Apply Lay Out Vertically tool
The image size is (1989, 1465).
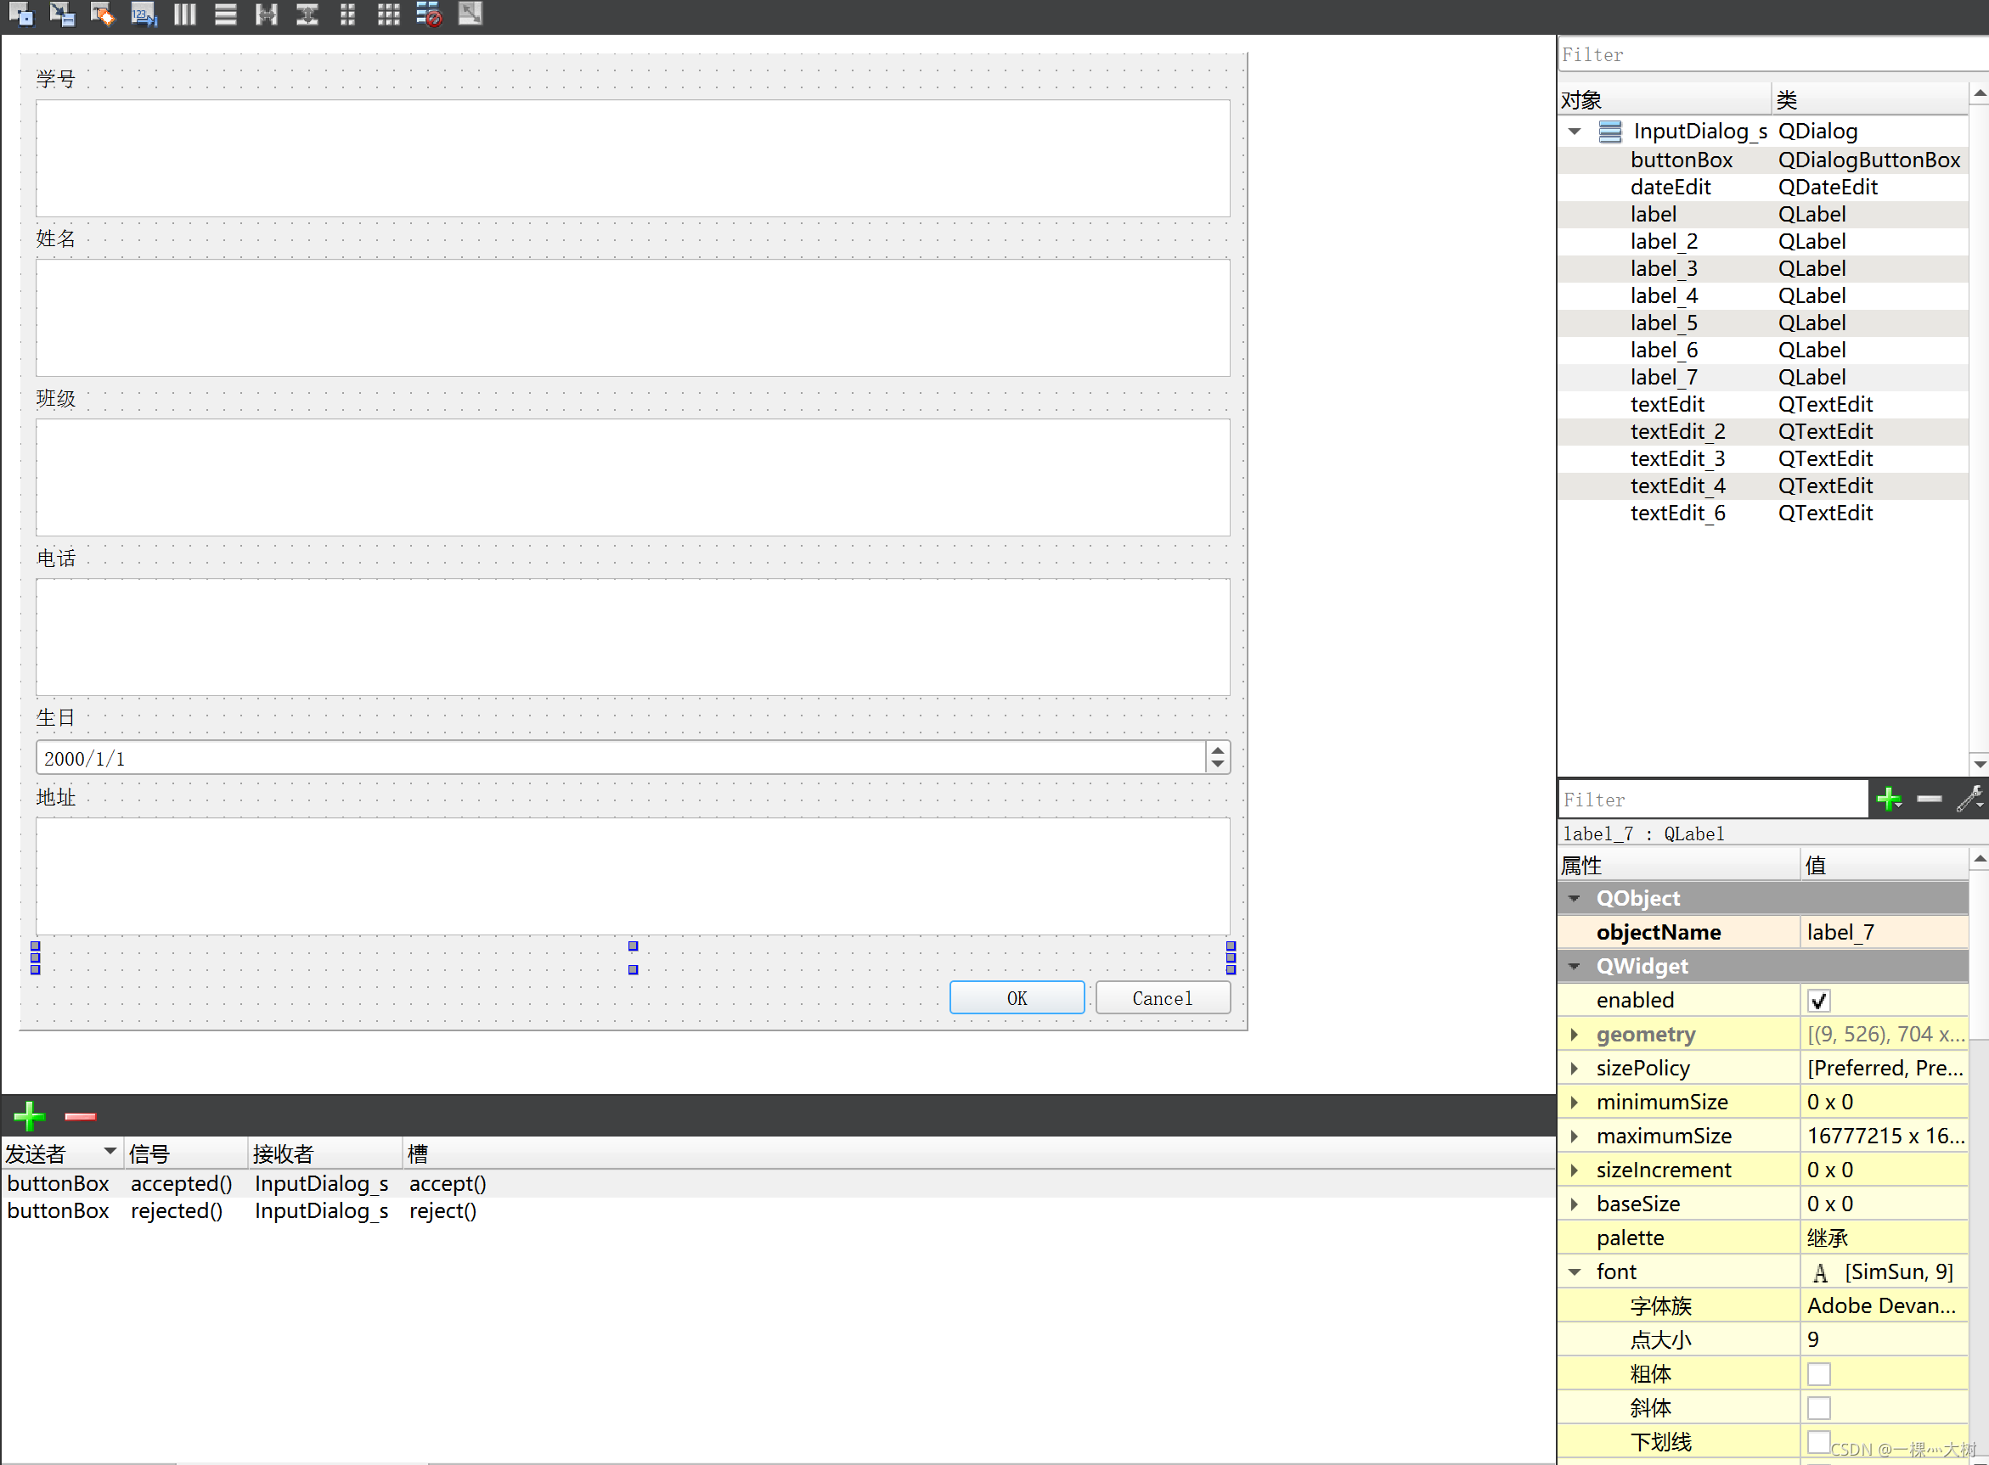(x=225, y=14)
